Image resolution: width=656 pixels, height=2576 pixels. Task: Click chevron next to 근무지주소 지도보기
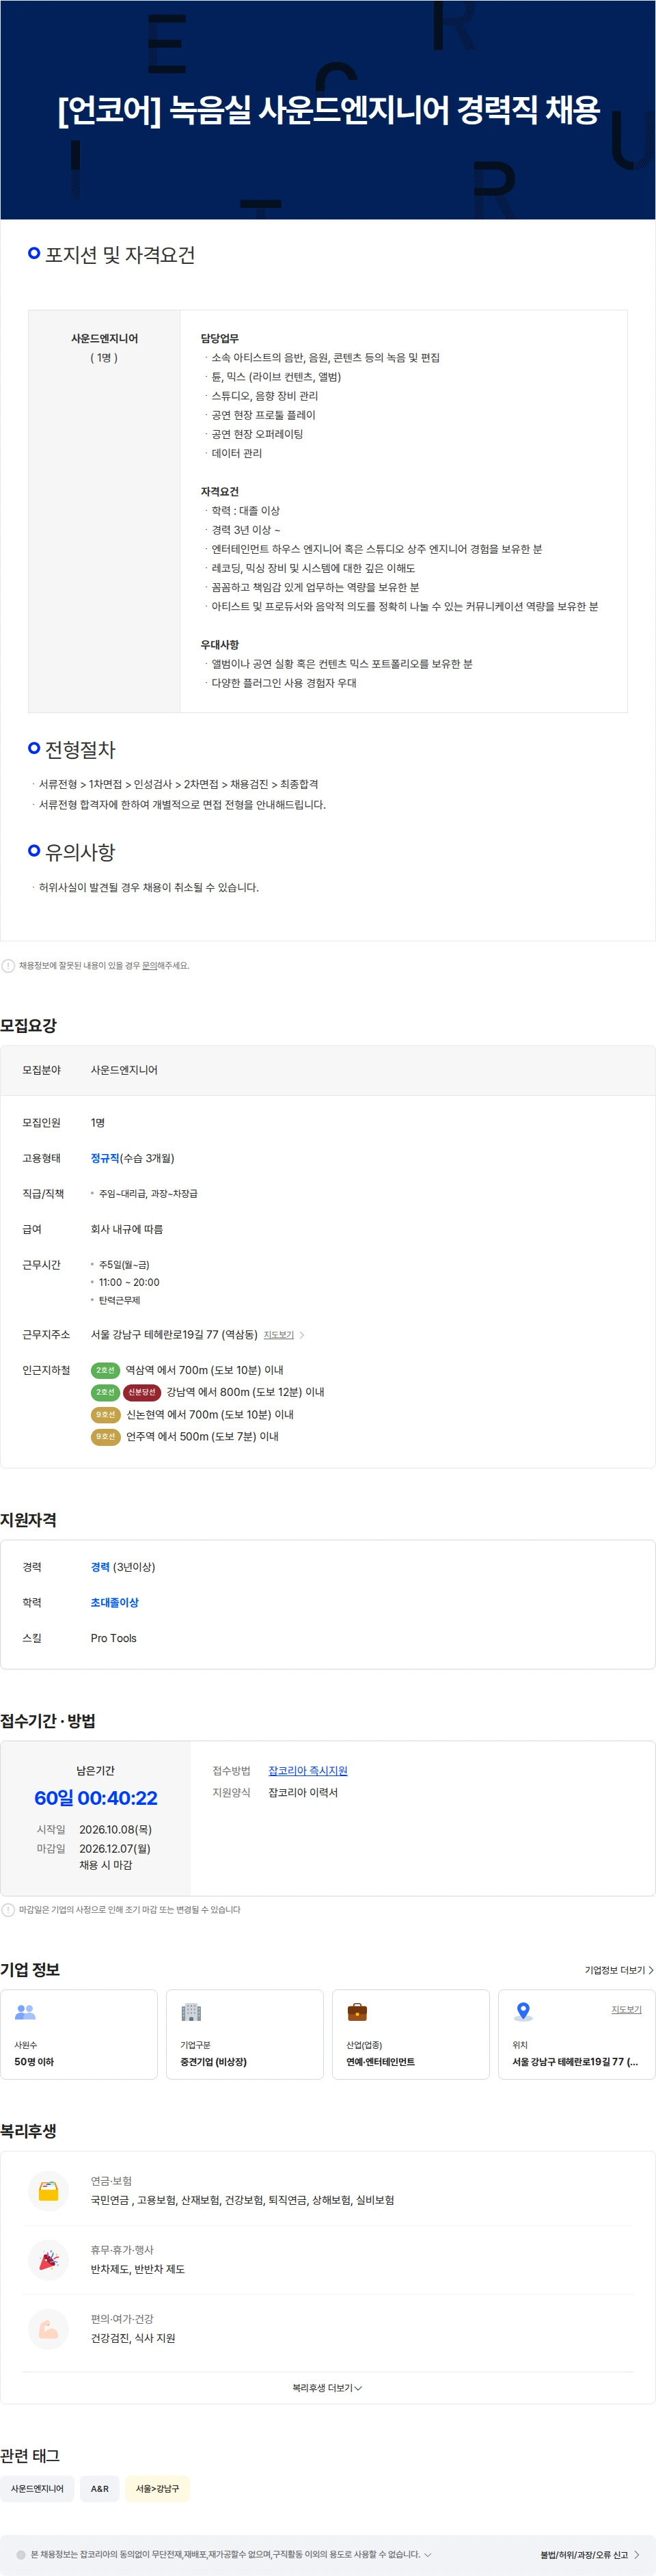[x=302, y=1335]
